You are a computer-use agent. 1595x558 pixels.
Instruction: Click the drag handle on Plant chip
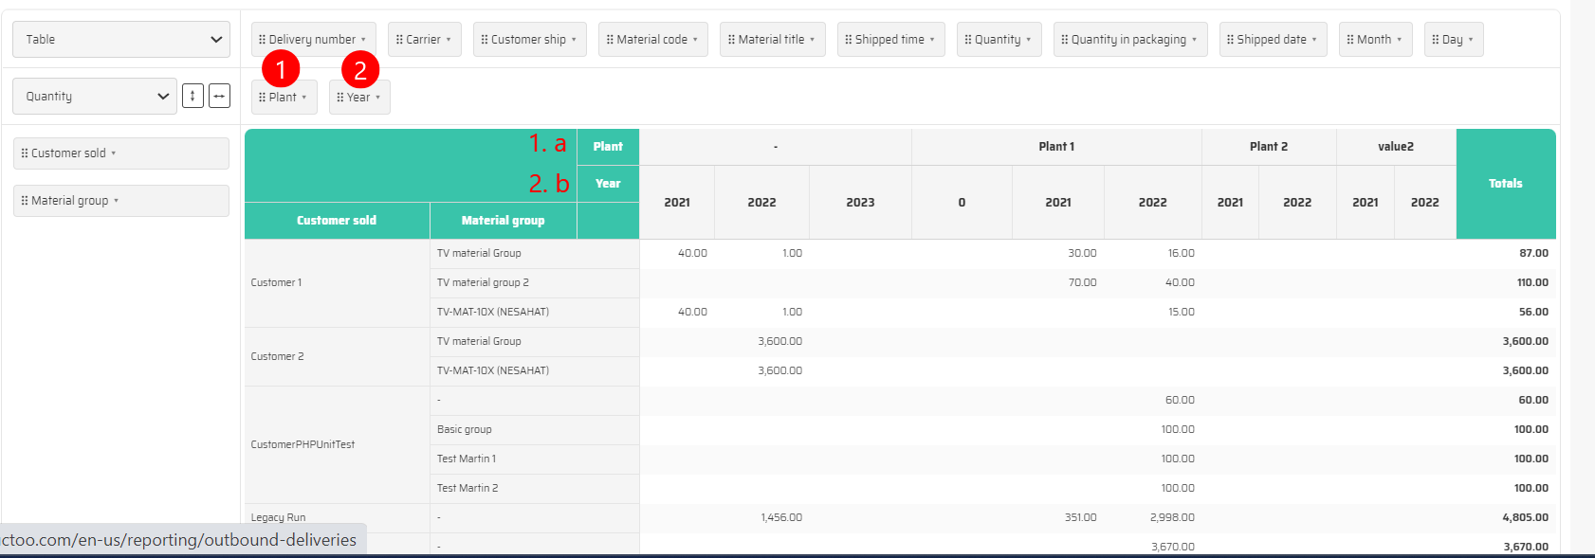pyautogui.click(x=263, y=98)
